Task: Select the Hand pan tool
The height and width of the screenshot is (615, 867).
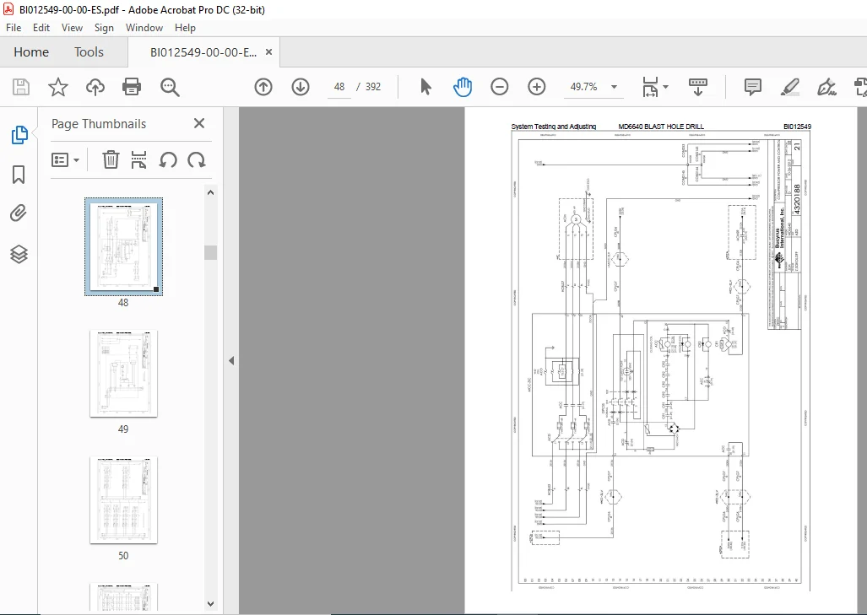Action: click(463, 87)
